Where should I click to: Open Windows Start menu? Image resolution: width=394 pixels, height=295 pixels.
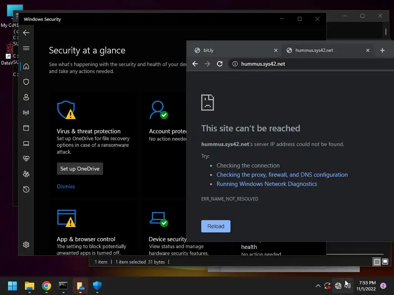coord(12,286)
